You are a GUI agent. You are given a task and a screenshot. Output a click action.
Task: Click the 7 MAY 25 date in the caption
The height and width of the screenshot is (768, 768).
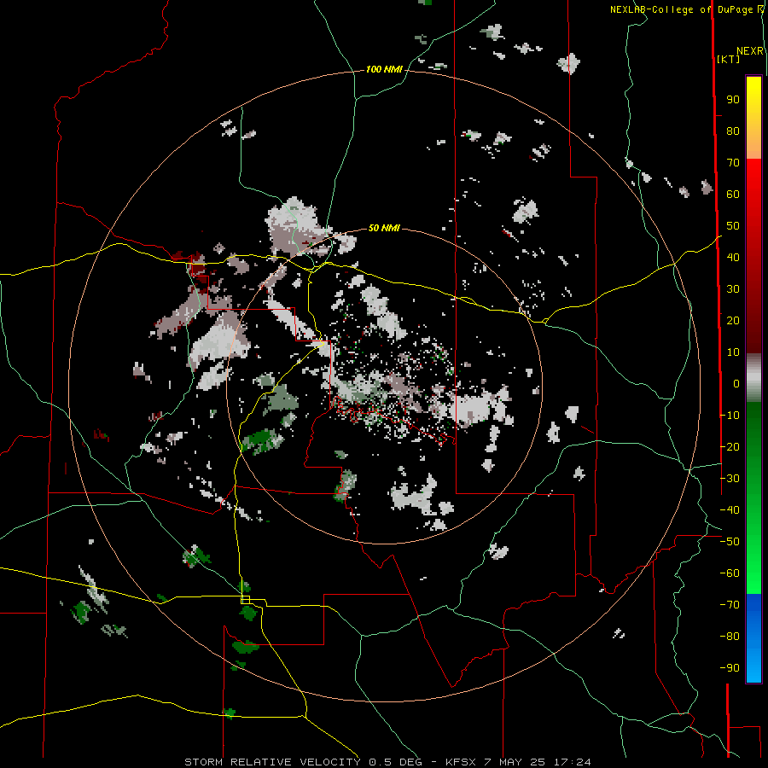[515, 762]
